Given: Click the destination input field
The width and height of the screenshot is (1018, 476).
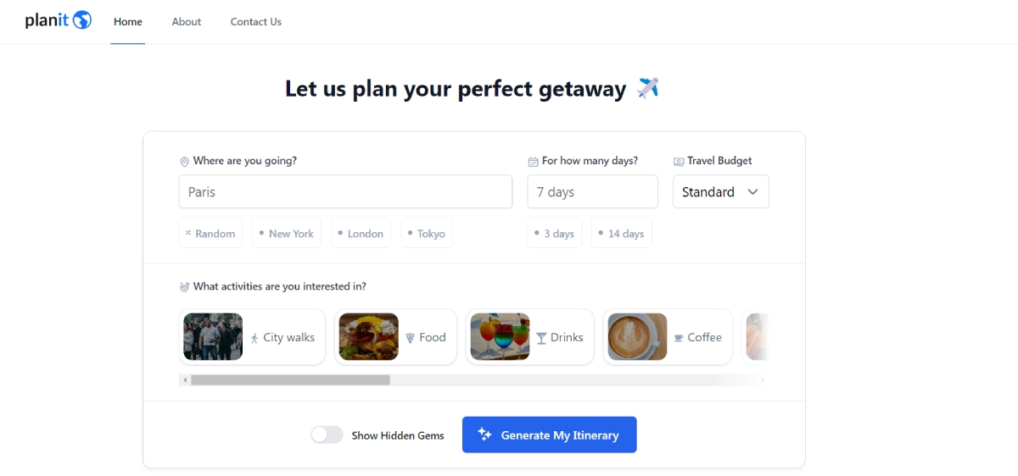Looking at the screenshot, I should (x=345, y=192).
